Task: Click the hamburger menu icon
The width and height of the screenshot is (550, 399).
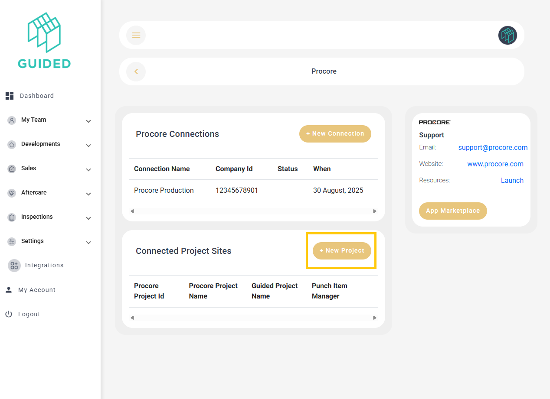Action: pos(136,35)
